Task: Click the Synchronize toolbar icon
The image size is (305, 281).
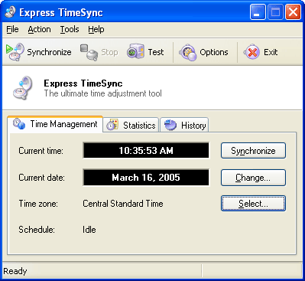Action: [15, 52]
